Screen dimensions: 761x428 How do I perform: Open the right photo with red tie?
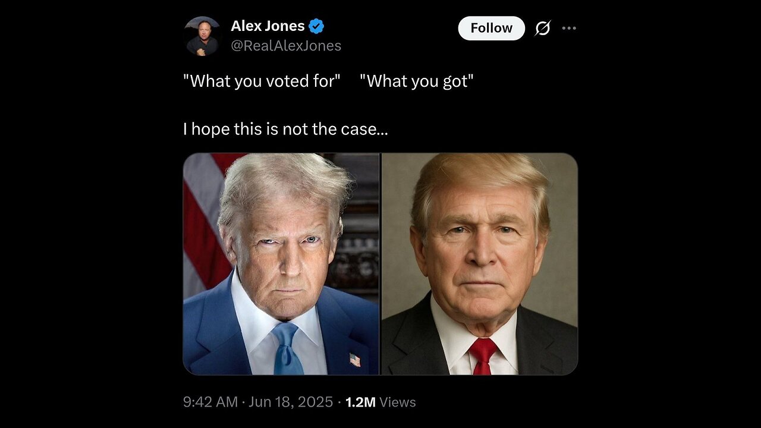[x=479, y=264]
